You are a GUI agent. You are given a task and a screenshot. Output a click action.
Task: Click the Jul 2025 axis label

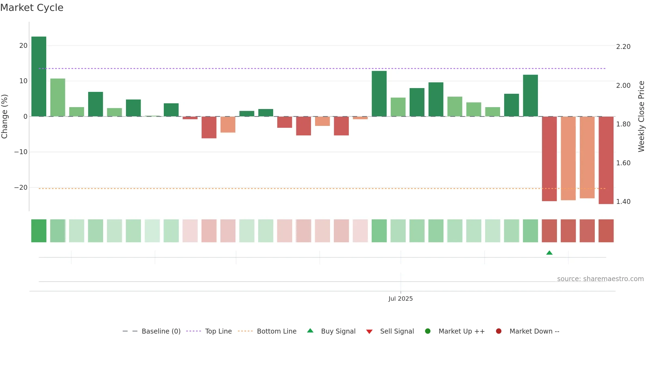click(401, 298)
